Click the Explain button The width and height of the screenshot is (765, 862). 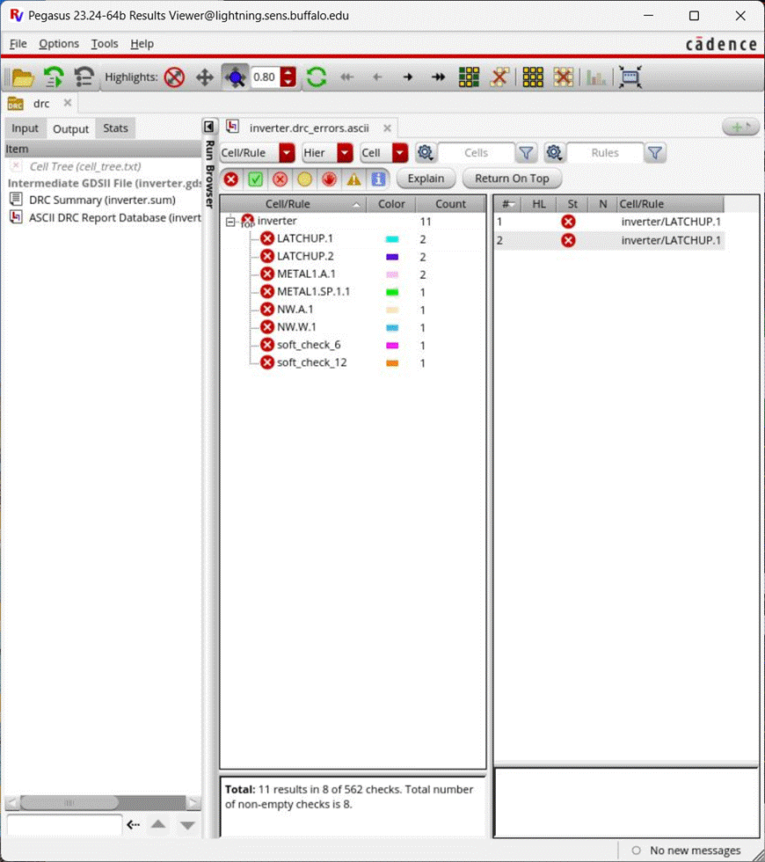[426, 179]
